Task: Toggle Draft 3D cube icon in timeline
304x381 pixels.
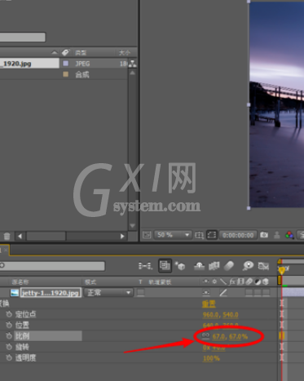Action: click(x=180, y=266)
